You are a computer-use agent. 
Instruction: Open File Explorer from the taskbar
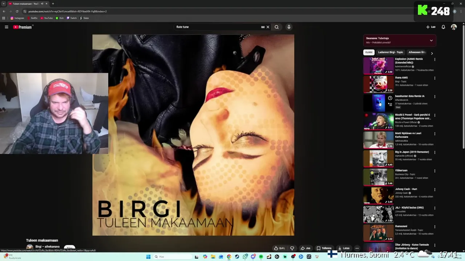pos(213,257)
